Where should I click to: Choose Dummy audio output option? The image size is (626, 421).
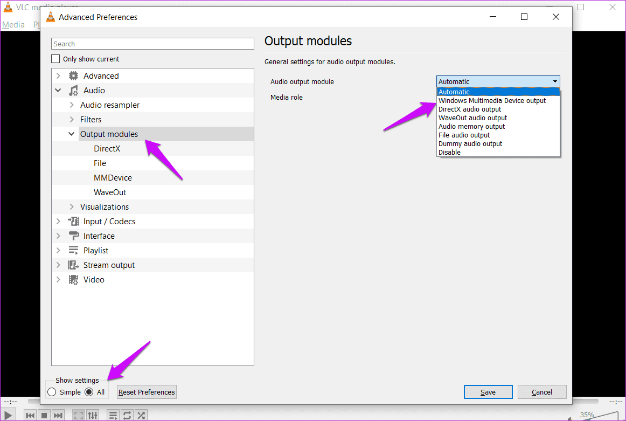coord(498,144)
